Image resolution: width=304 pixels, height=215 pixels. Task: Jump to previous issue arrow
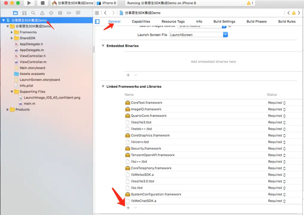(288, 13)
